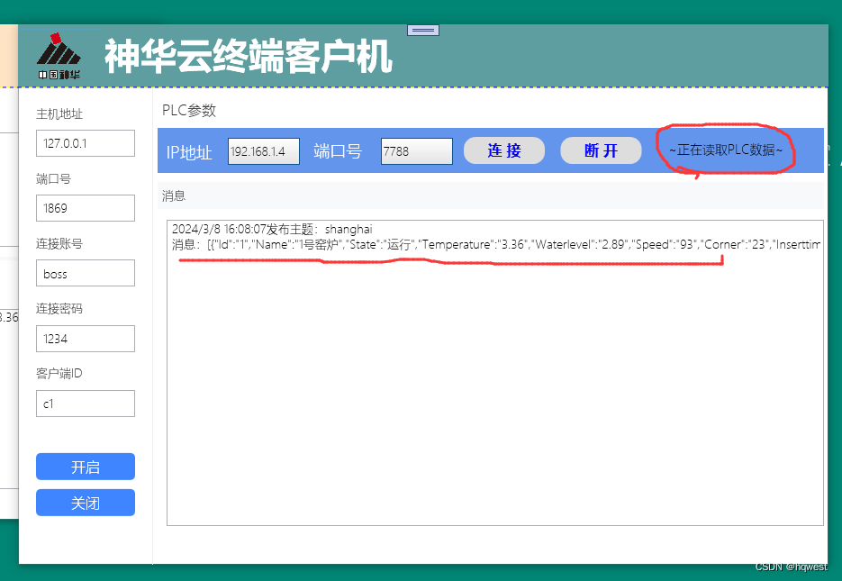Image resolution: width=842 pixels, height=581 pixels.
Task: Click the 主机地址 label
Action: (x=59, y=113)
